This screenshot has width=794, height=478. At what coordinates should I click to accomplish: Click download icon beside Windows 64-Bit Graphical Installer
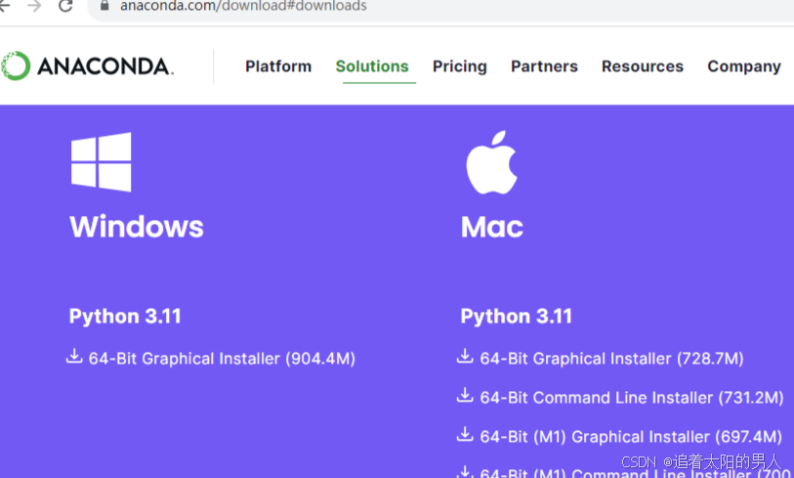[x=74, y=357]
